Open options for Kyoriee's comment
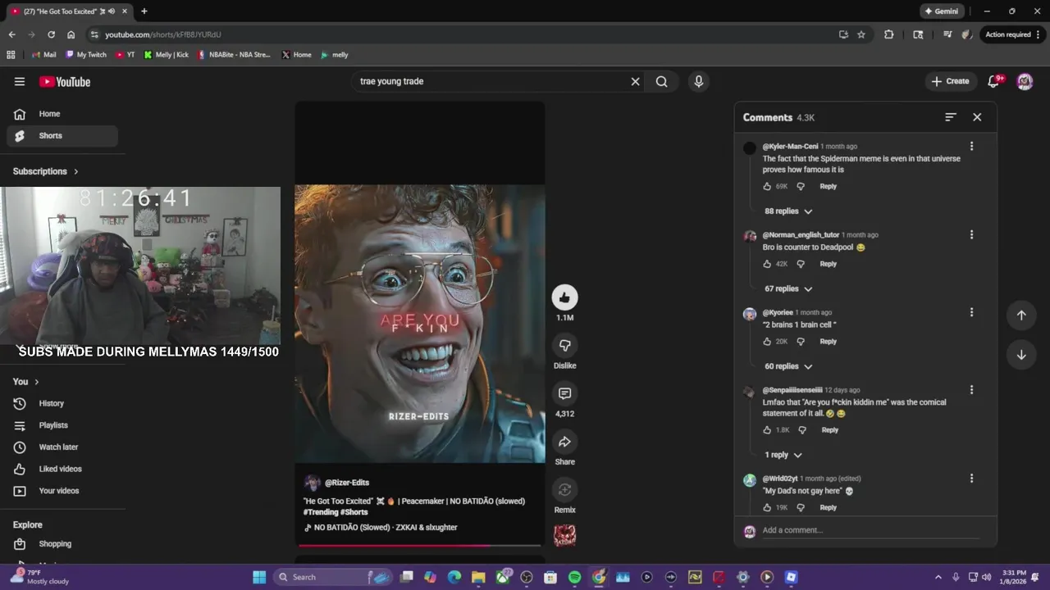This screenshot has width=1050, height=590. [971, 312]
